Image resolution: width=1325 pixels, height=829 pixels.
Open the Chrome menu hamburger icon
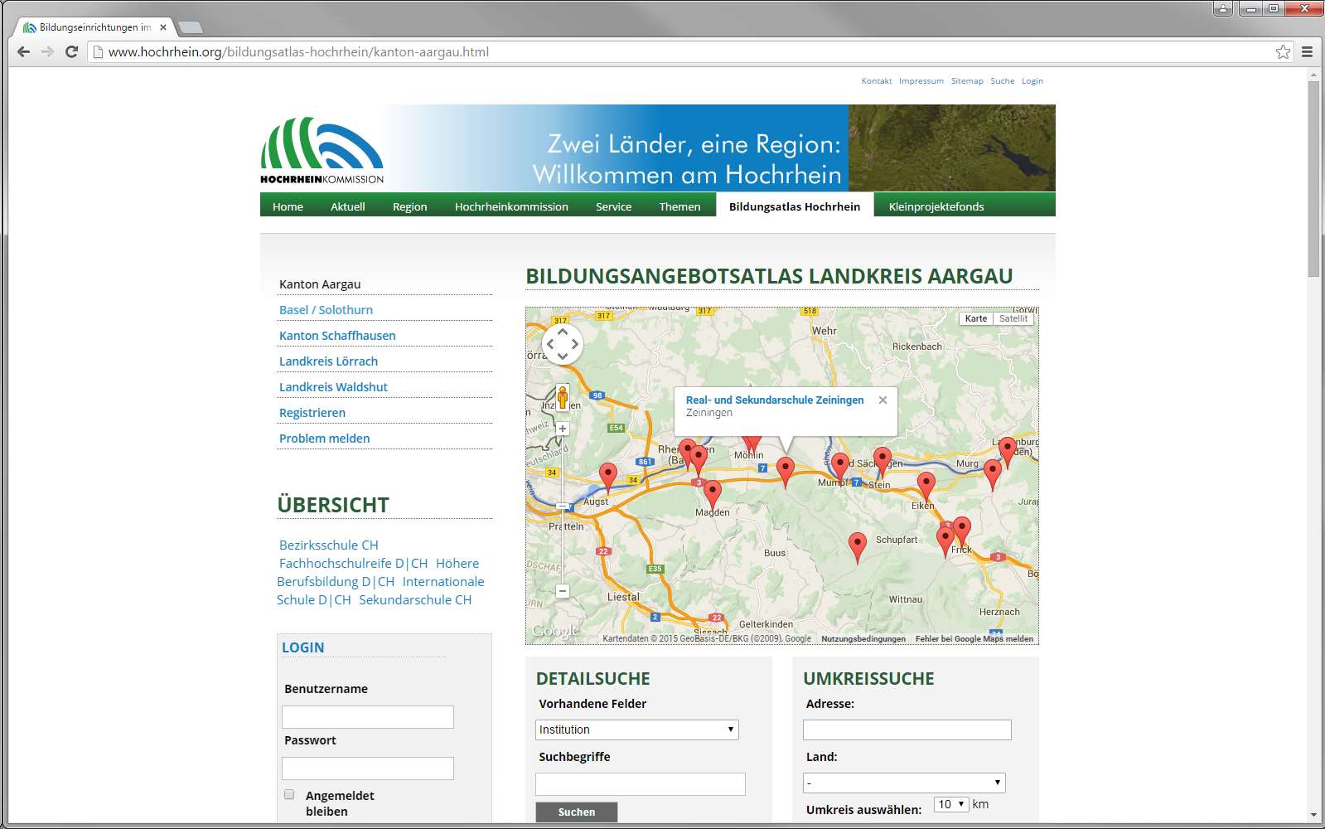1307,52
